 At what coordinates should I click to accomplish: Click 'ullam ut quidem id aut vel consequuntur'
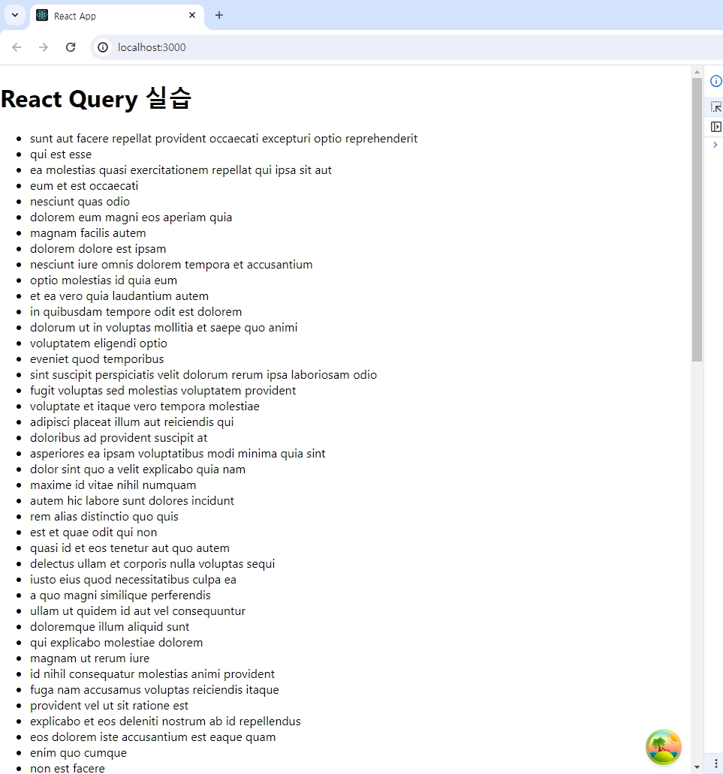[x=138, y=611]
